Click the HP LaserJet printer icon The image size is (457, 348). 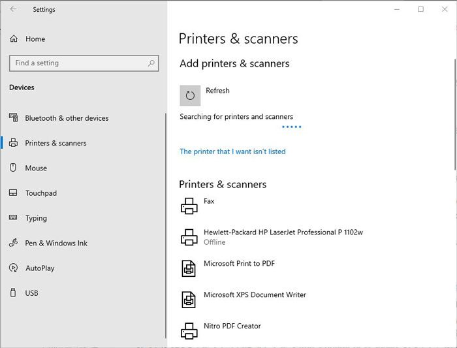(189, 237)
